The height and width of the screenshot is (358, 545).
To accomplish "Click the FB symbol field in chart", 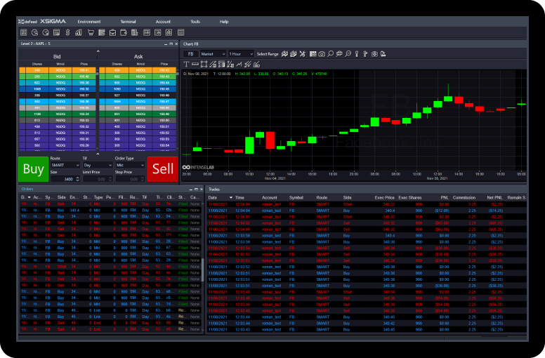I will [190, 54].
